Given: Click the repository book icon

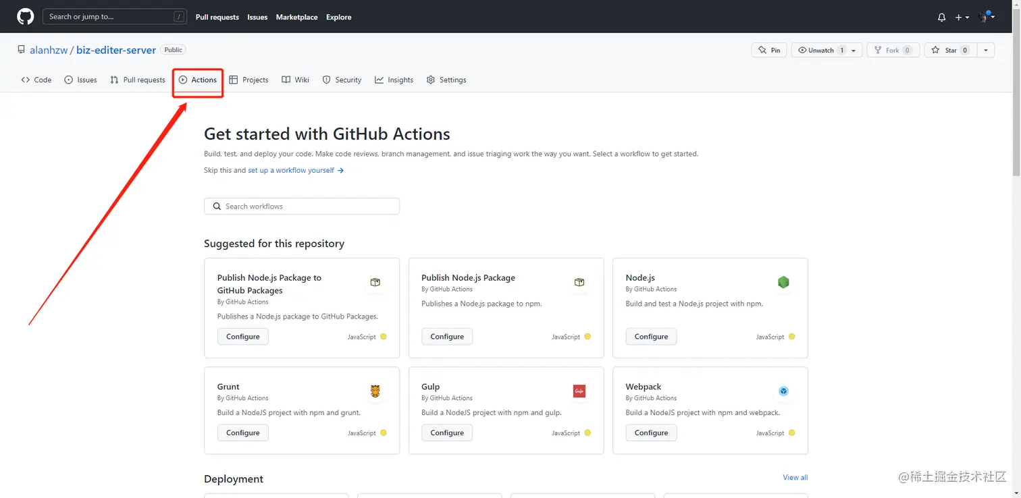Looking at the screenshot, I should (x=22, y=50).
